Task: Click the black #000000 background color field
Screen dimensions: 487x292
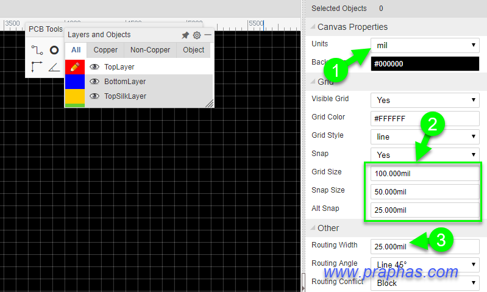Action: 425,63
